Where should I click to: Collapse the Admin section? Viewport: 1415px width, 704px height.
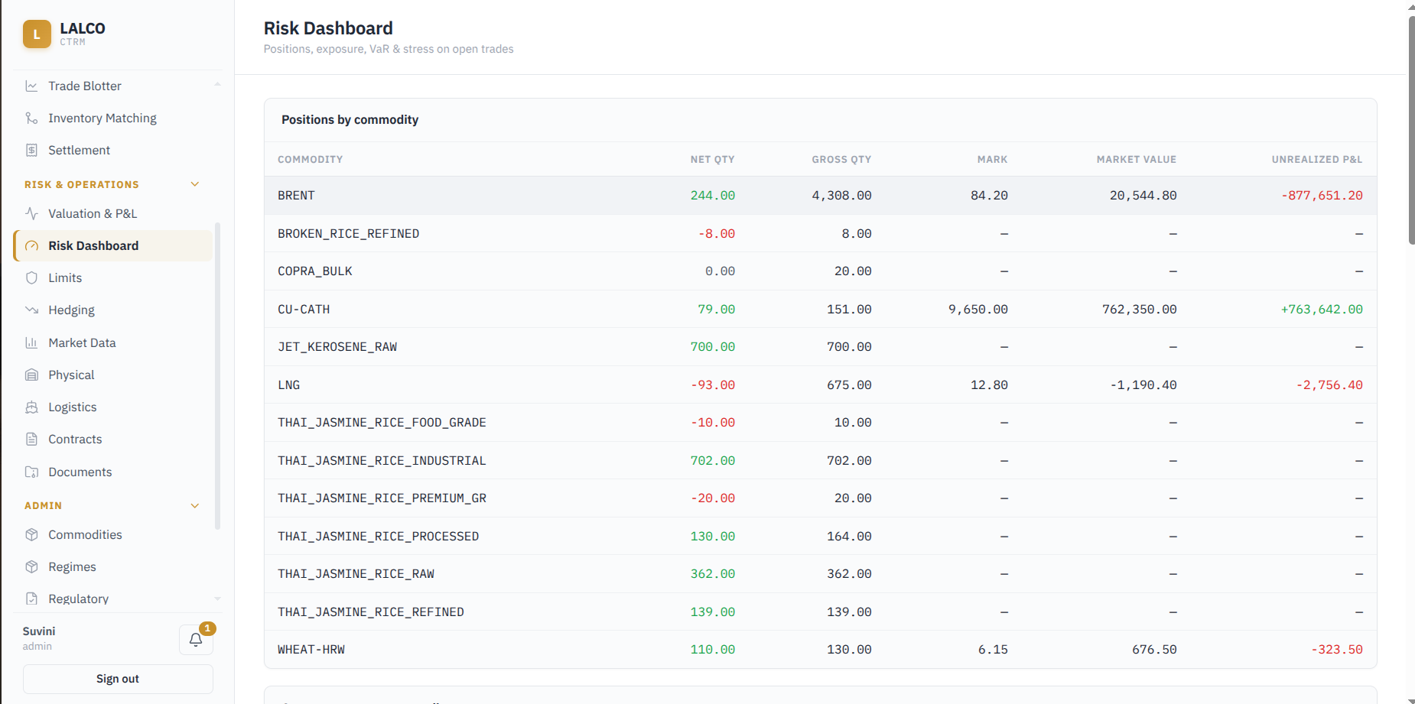pyautogui.click(x=195, y=506)
